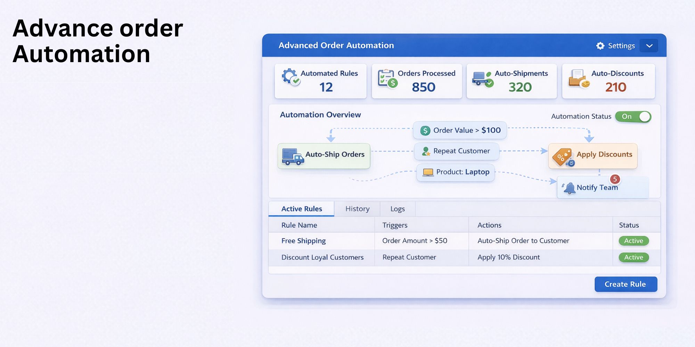Click the Notify Team notification badge
Viewport: 695px width, 347px height.
click(x=614, y=178)
